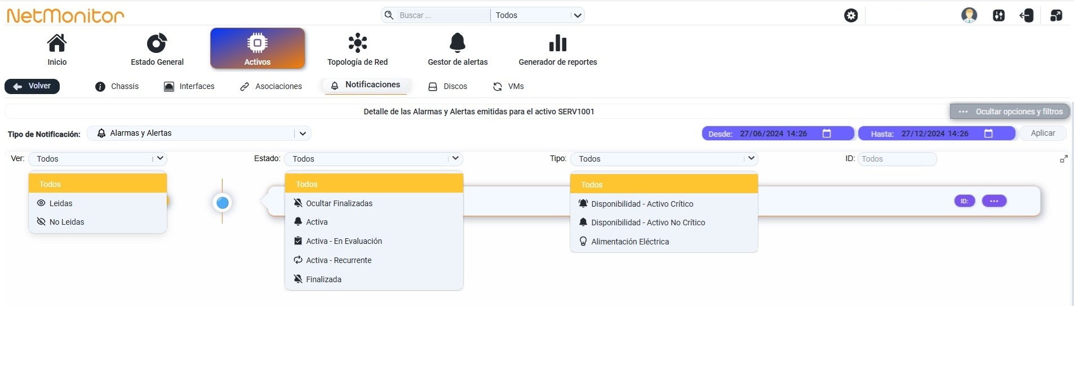The height and width of the screenshot is (365, 1074).
Task: Open the Inicio home section
Action: [x=57, y=50]
